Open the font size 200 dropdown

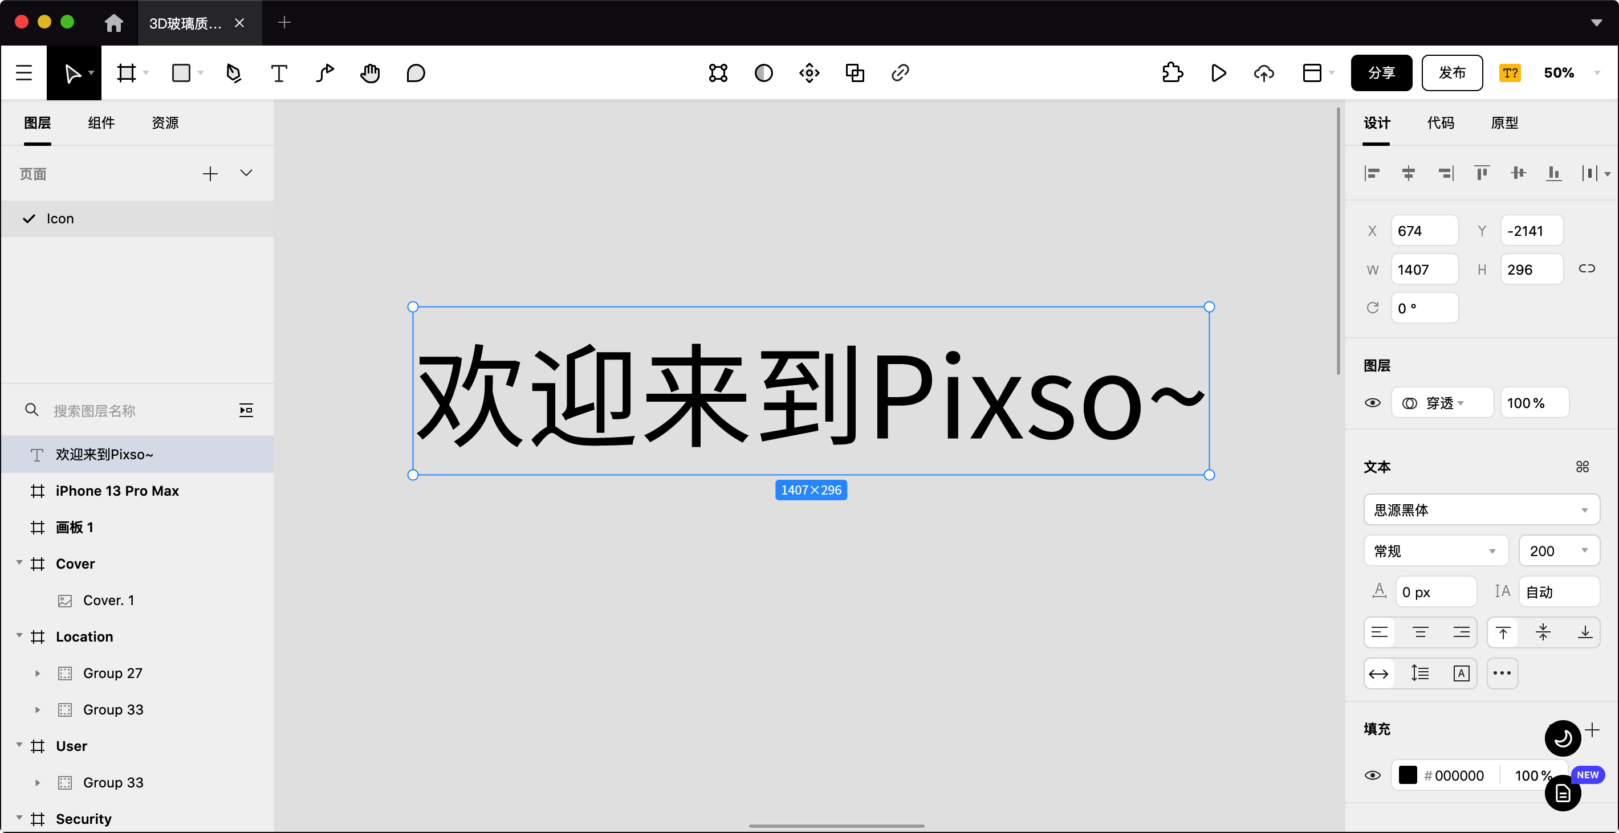click(x=1559, y=551)
